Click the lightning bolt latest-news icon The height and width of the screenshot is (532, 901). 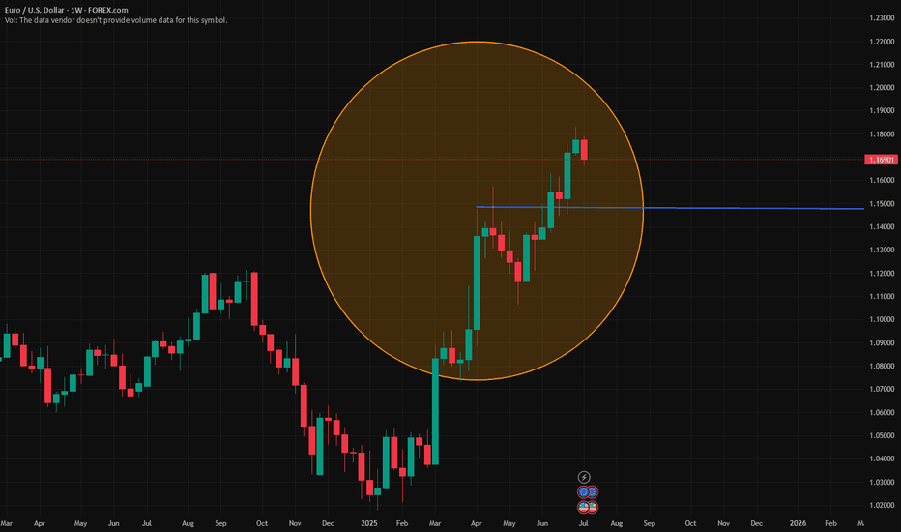click(x=583, y=477)
